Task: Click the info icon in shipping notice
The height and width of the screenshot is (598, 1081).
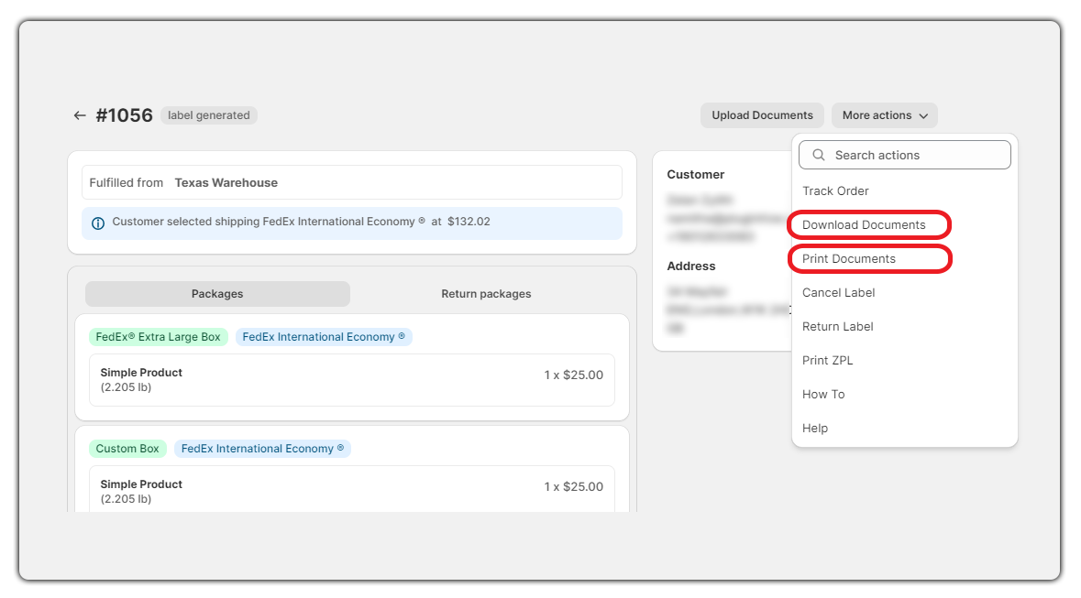Action: (x=98, y=223)
